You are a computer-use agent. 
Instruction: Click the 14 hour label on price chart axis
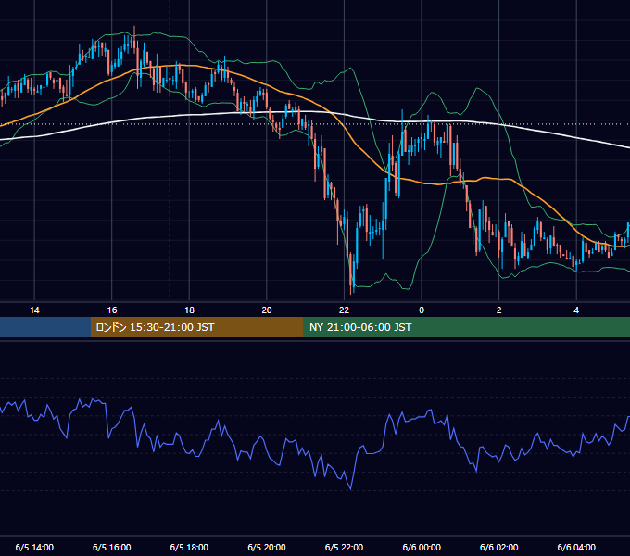tap(34, 310)
